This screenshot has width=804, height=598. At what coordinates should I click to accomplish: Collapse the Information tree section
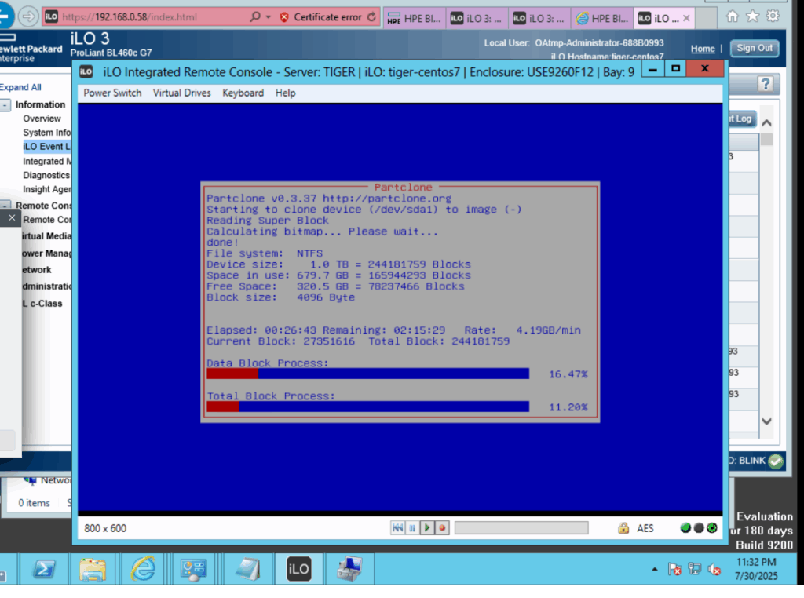pyautogui.click(x=5, y=105)
